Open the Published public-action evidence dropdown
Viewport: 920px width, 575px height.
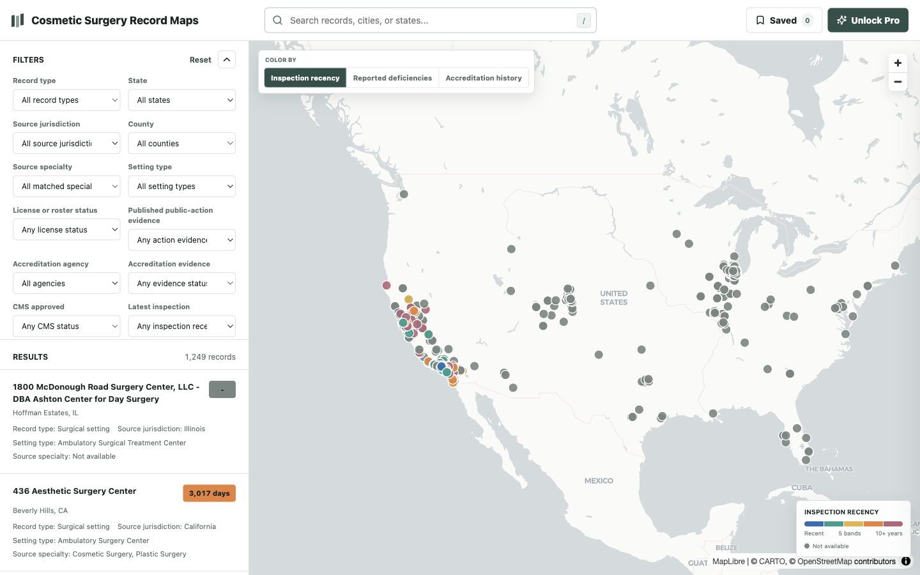pyautogui.click(x=181, y=240)
